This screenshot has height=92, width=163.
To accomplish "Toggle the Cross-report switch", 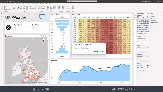I will 148,66.
